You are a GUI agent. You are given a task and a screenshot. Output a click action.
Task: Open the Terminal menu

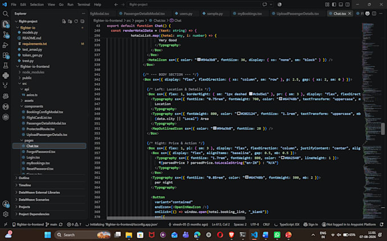[84, 5]
